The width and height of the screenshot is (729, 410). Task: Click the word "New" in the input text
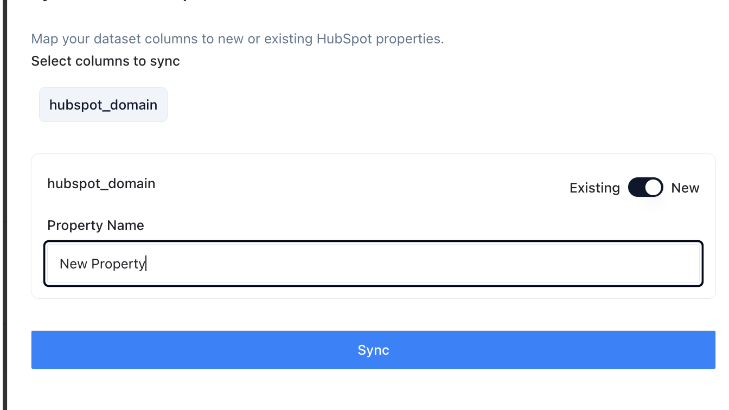73,264
